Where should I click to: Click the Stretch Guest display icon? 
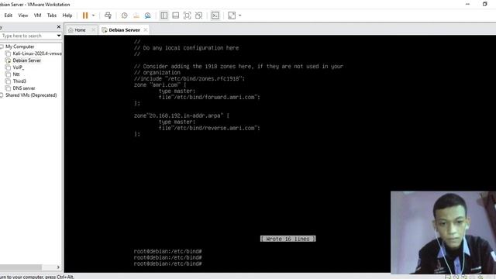(x=232, y=15)
